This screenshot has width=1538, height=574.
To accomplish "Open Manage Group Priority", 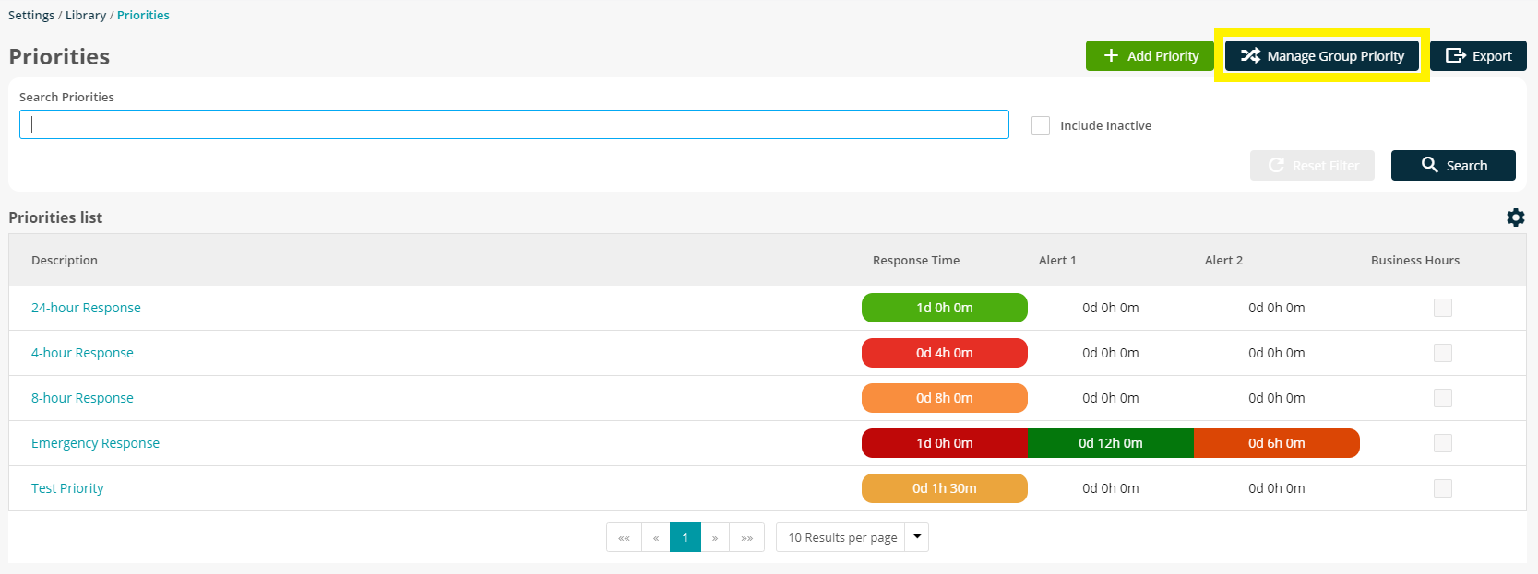I will click(1322, 55).
